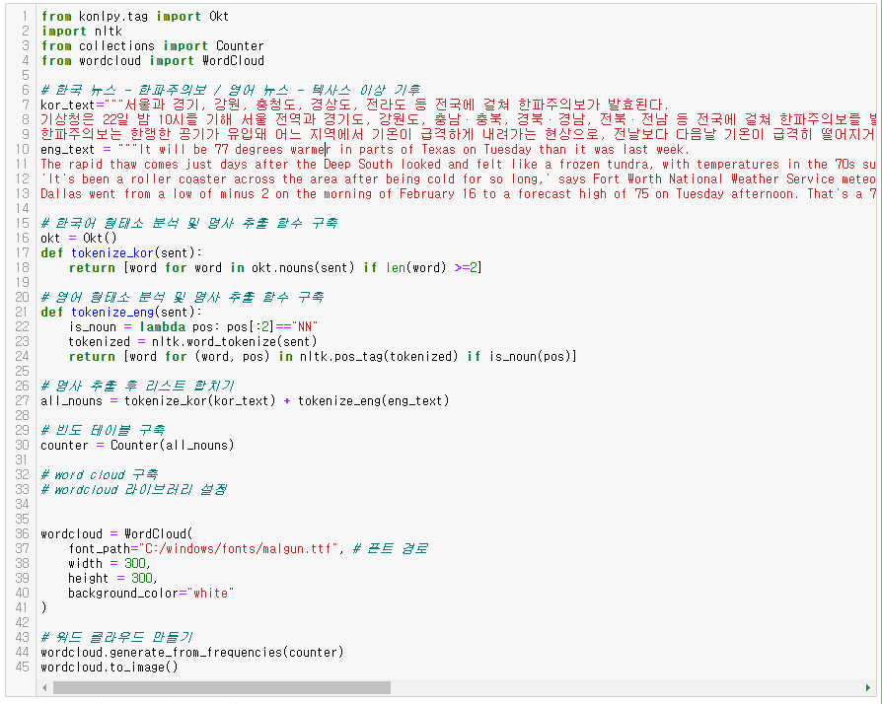Viewport: 882px width, 704px height.
Task: Click the "width = 300," line
Action: 110,563
